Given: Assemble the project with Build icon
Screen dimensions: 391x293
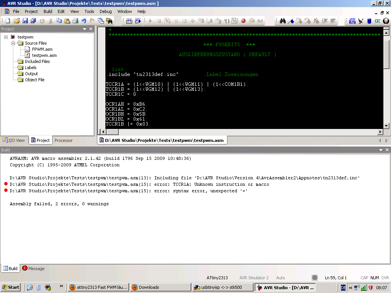Looking at the screenshot, I should [129, 21].
